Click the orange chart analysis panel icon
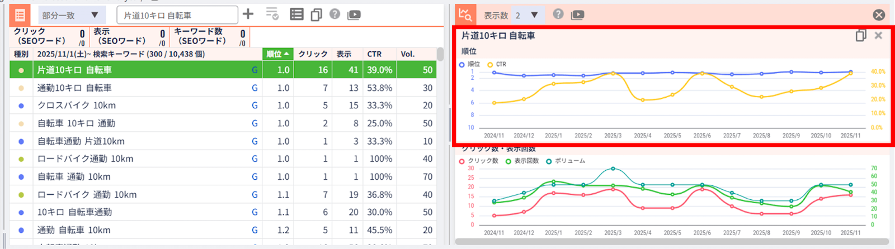The width and height of the screenshot is (895, 249). [465, 15]
